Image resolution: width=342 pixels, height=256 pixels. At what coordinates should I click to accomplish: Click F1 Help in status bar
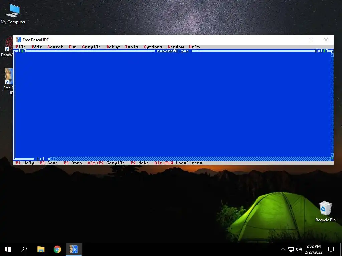tap(25, 163)
